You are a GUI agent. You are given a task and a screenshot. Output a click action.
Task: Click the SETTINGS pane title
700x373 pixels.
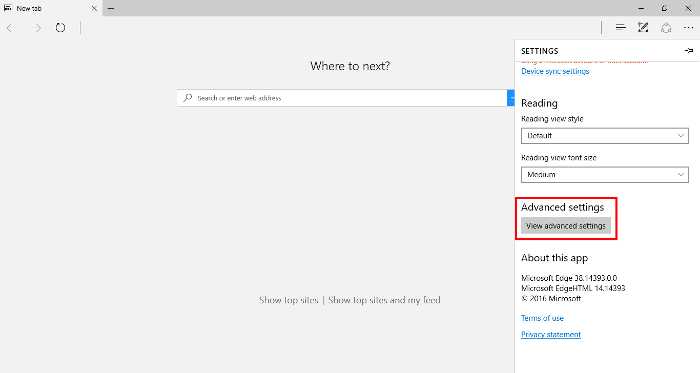coord(540,51)
